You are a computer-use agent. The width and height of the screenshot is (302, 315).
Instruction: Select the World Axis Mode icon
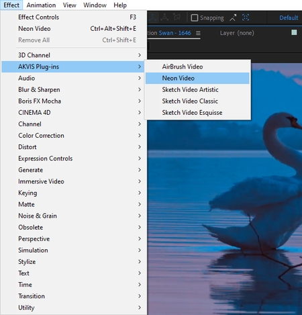[164, 17]
